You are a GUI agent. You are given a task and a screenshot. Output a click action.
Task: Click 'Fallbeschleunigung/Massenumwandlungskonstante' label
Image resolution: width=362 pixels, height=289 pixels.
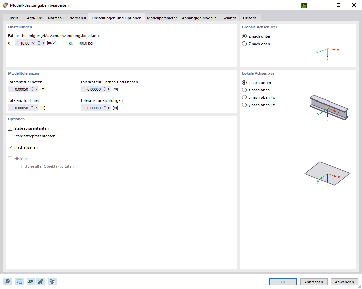pos(54,36)
